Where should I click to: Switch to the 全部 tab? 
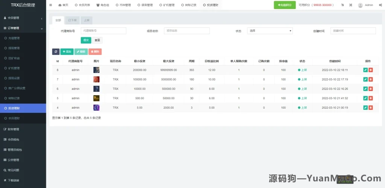[58, 20]
